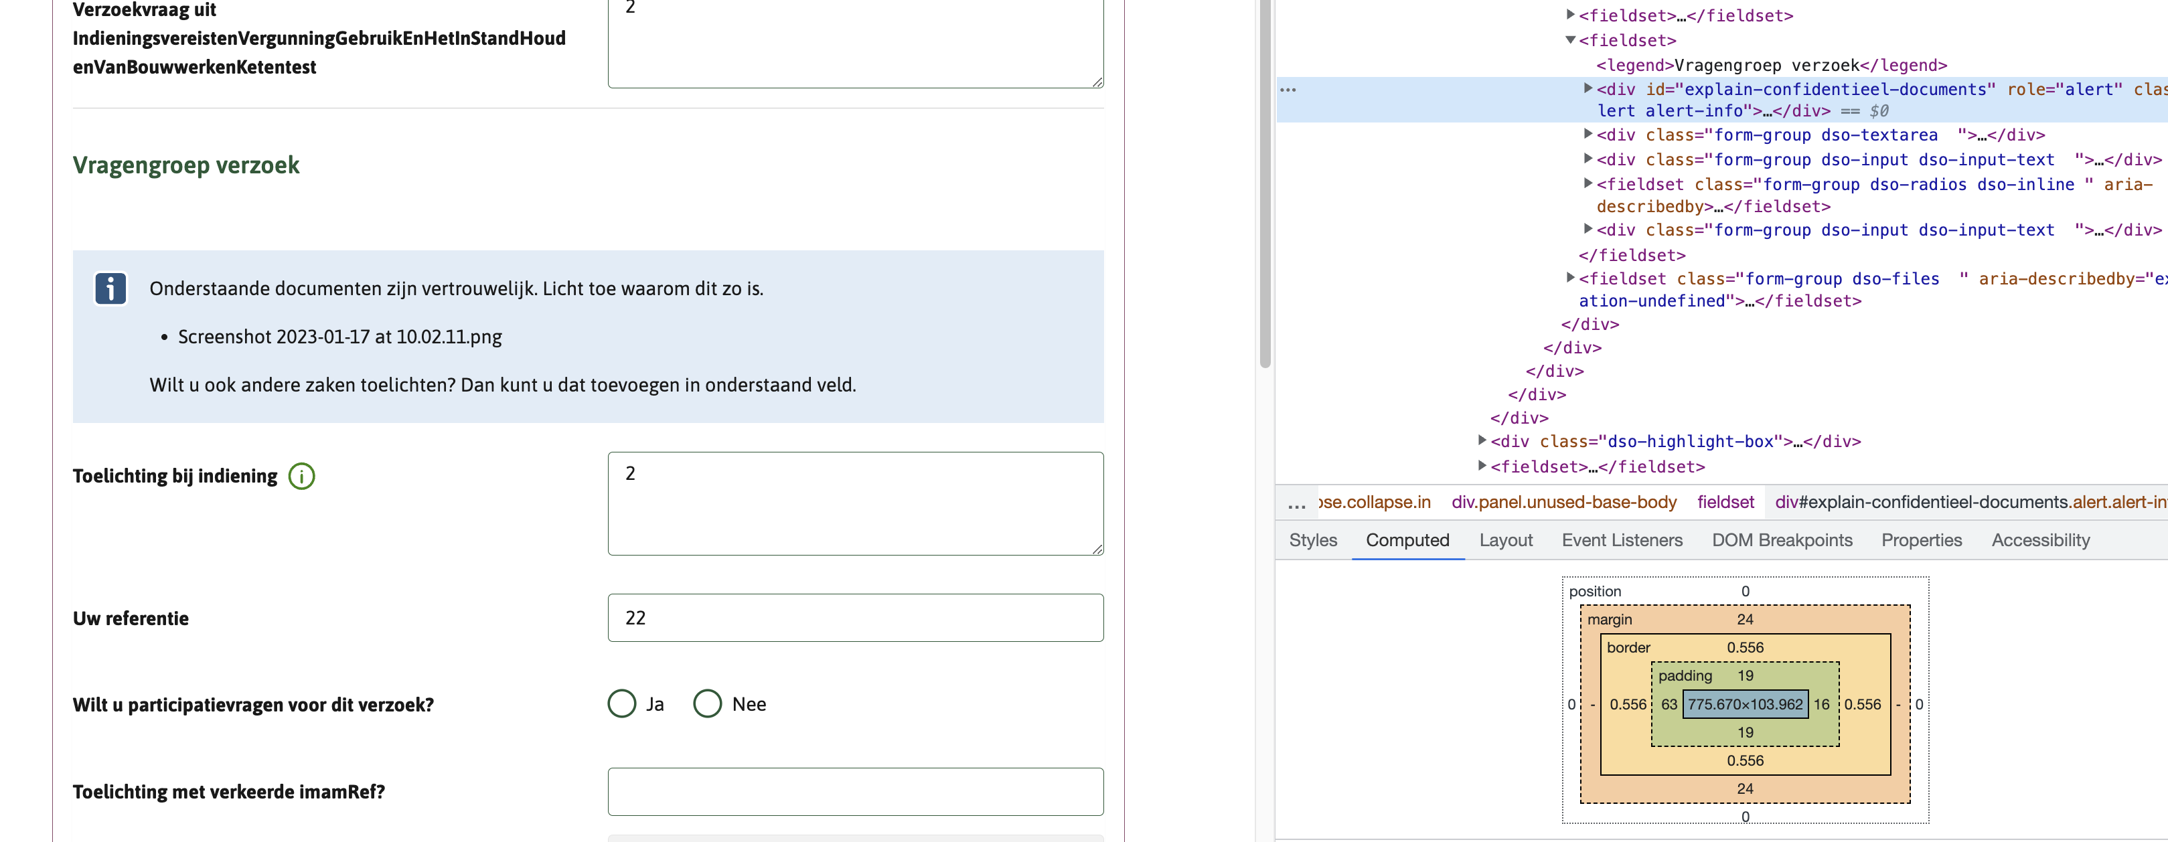This screenshot has width=2168, height=842.
Task: Click the margin value 24 in the box model
Action: [1745, 619]
